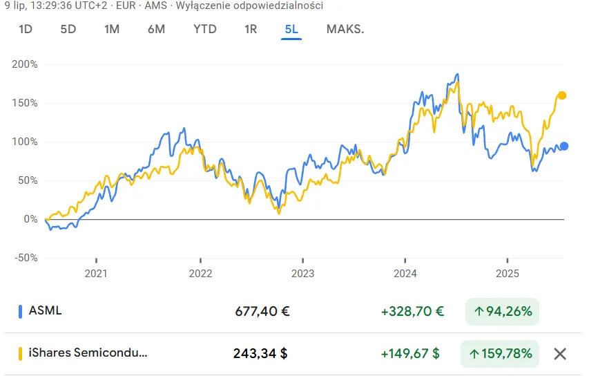Select the 1D time range tab
Viewport: 598px width, 376px height.
(x=26, y=29)
